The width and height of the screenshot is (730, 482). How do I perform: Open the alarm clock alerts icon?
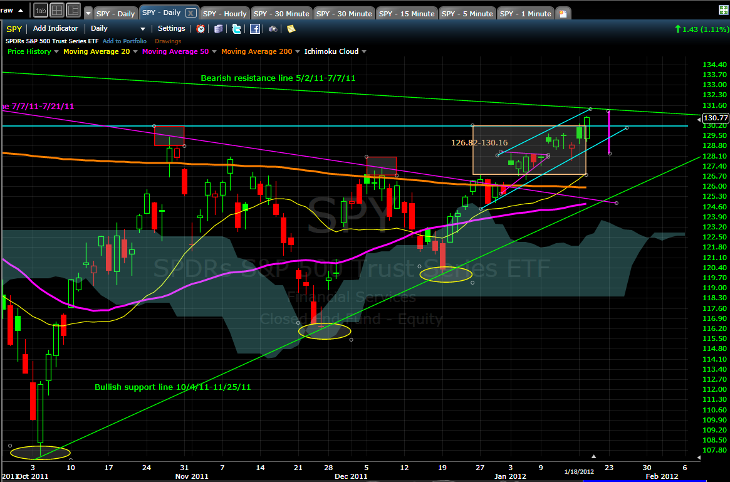pyautogui.click(x=201, y=29)
